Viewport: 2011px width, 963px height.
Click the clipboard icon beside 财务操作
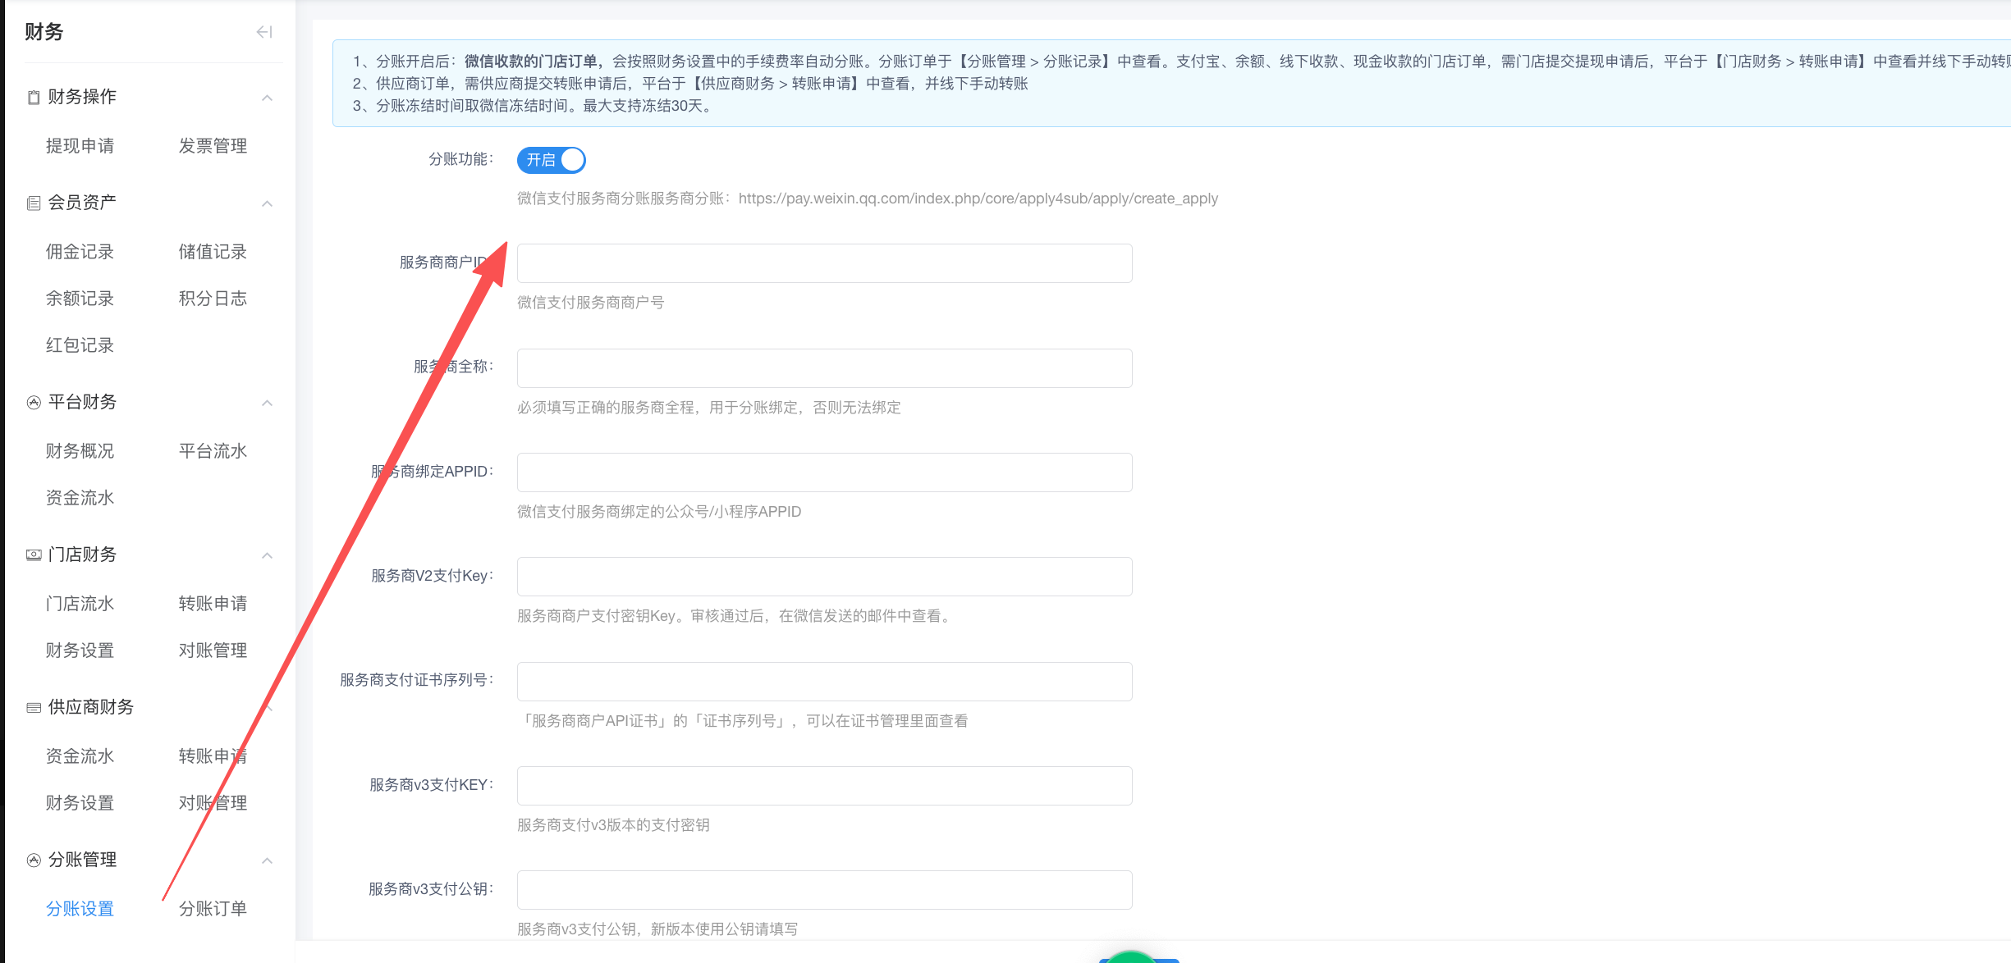pos(33,97)
